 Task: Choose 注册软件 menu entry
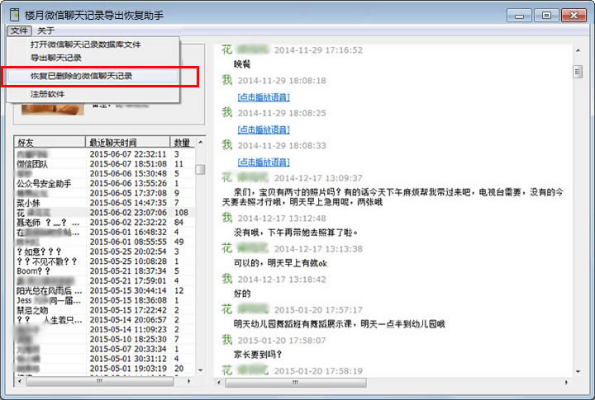tap(47, 94)
